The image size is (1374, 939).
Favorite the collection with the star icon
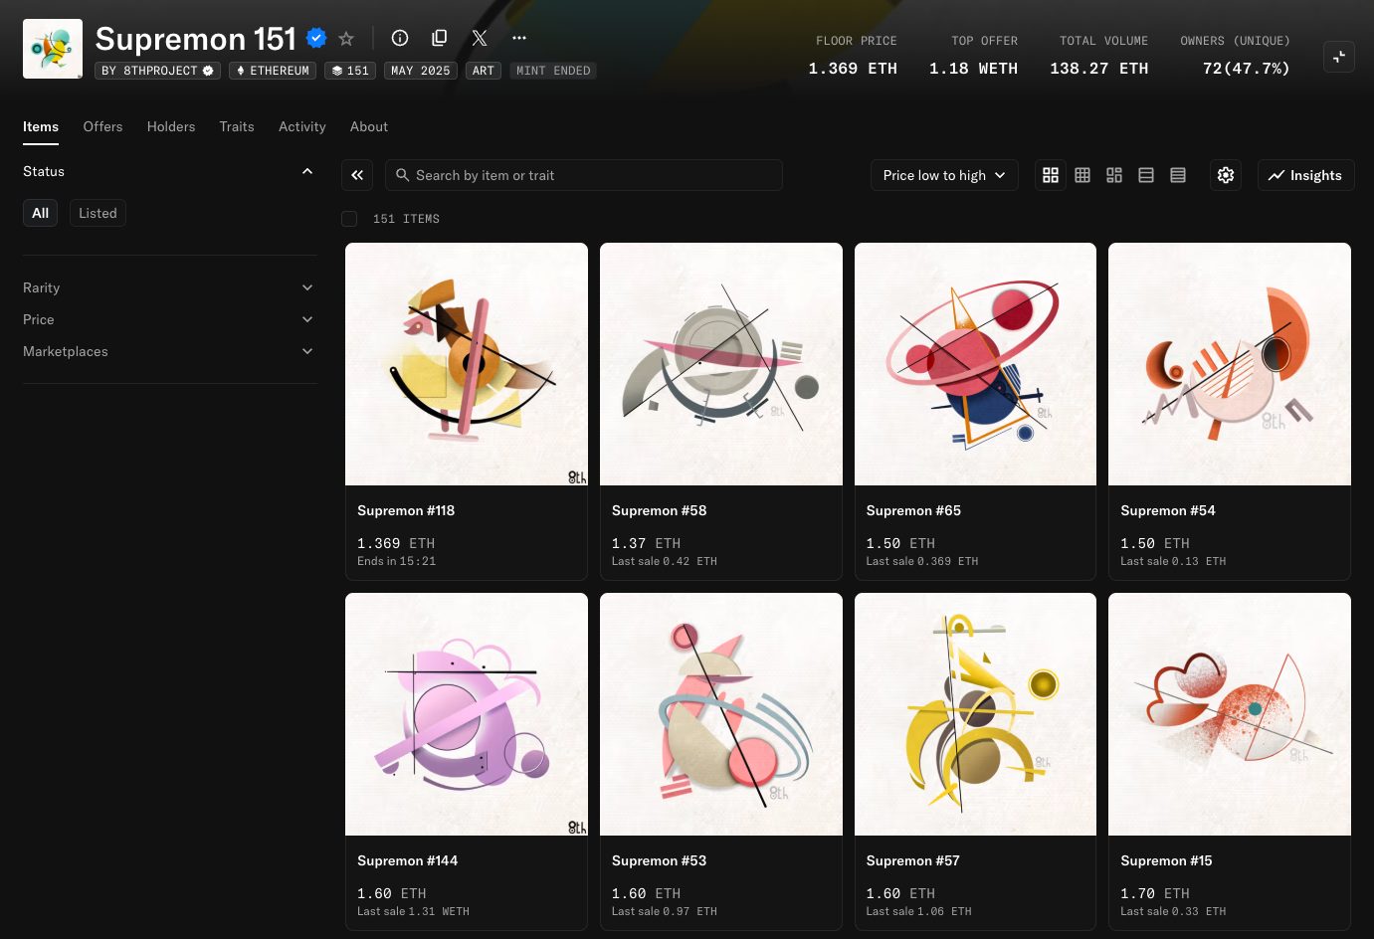tap(346, 39)
